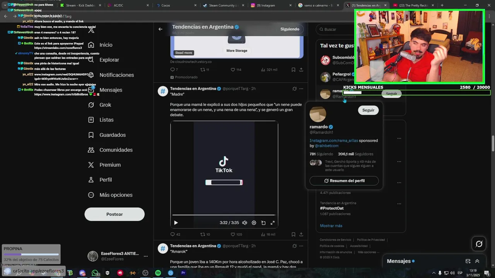Image resolution: width=495 pixels, height=278 pixels.
Task: Open Instagram.com/rama_arlias link in the hover card
Action: pos(334,141)
